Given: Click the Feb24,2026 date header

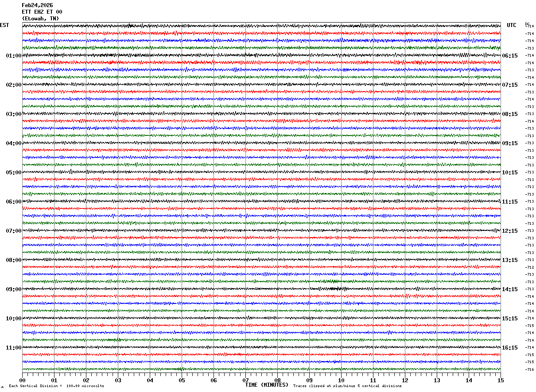Looking at the screenshot, I should click(x=37, y=5).
